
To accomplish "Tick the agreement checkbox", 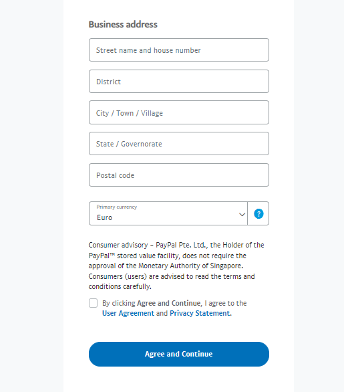I will point(93,303).
